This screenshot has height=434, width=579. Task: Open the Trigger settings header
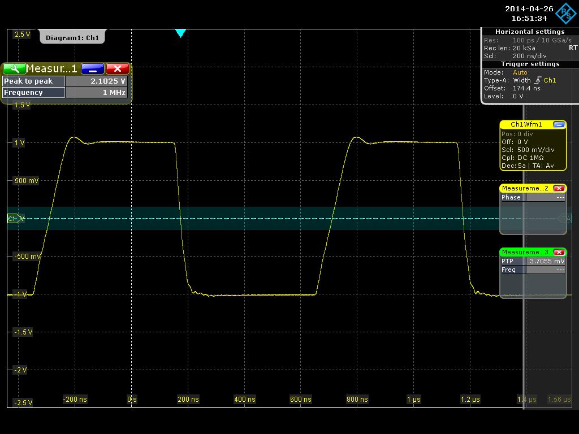click(x=529, y=64)
